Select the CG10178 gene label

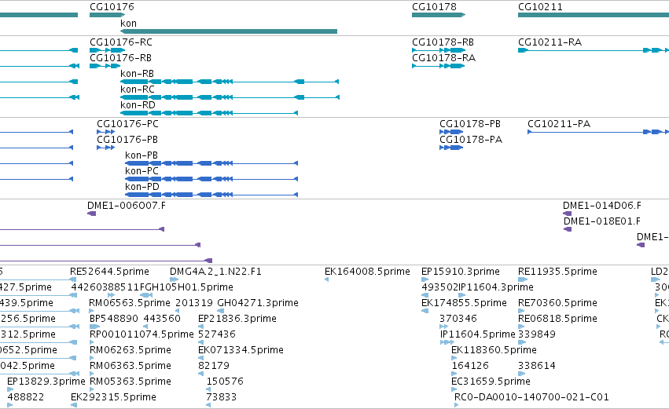(434, 7)
